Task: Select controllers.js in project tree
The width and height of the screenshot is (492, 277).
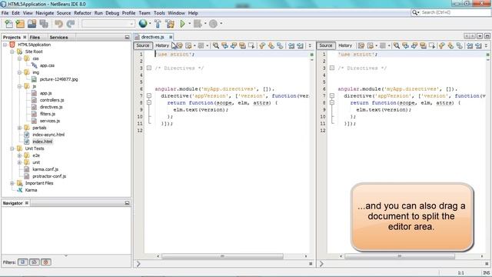Action: [x=52, y=100]
